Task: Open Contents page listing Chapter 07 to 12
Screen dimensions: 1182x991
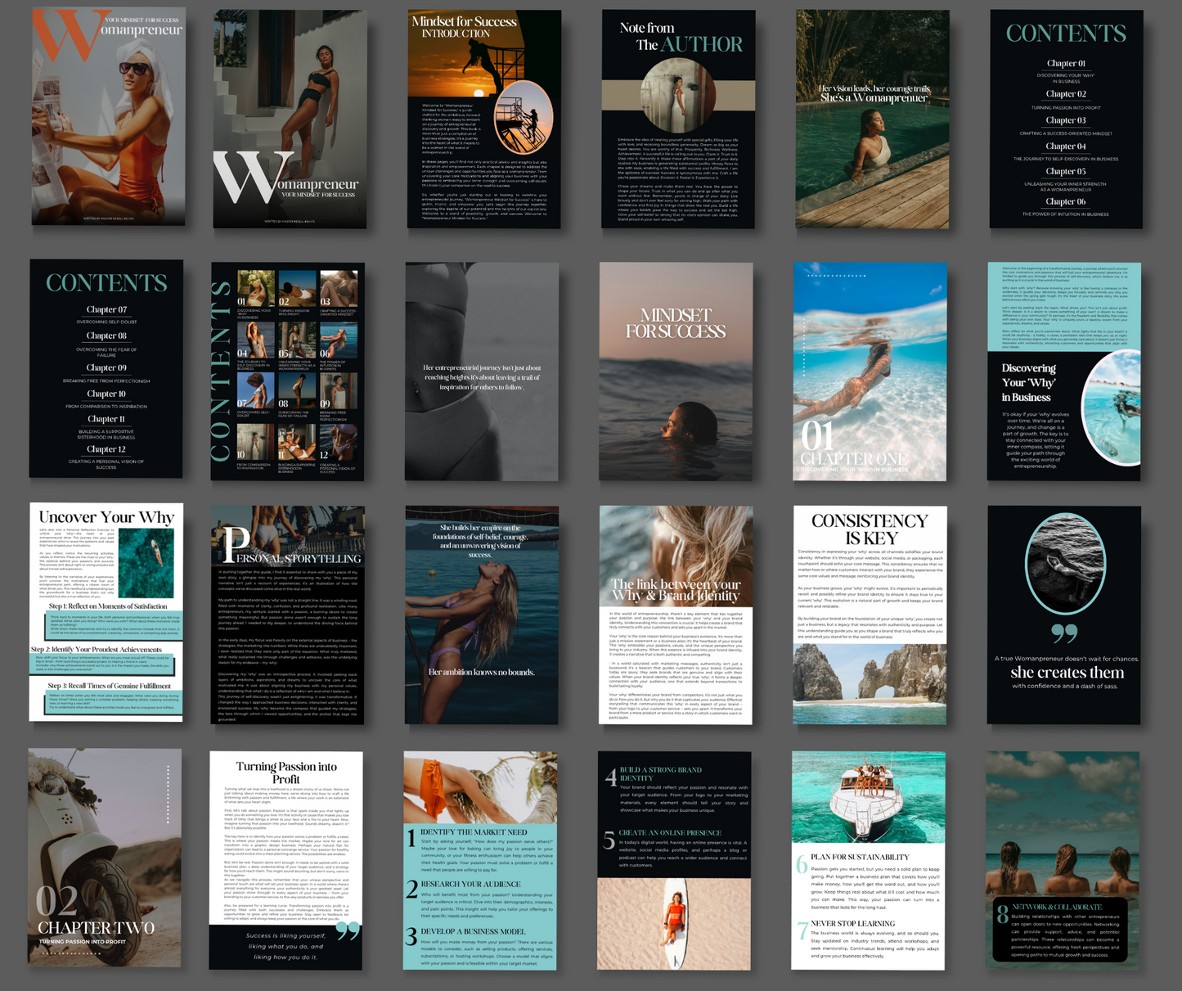Action: pyautogui.click(x=106, y=369)
